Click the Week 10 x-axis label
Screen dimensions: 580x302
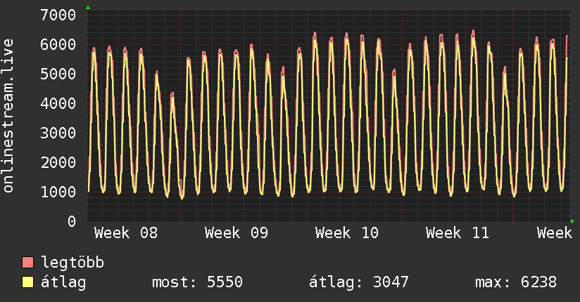[x=347, y=233]
